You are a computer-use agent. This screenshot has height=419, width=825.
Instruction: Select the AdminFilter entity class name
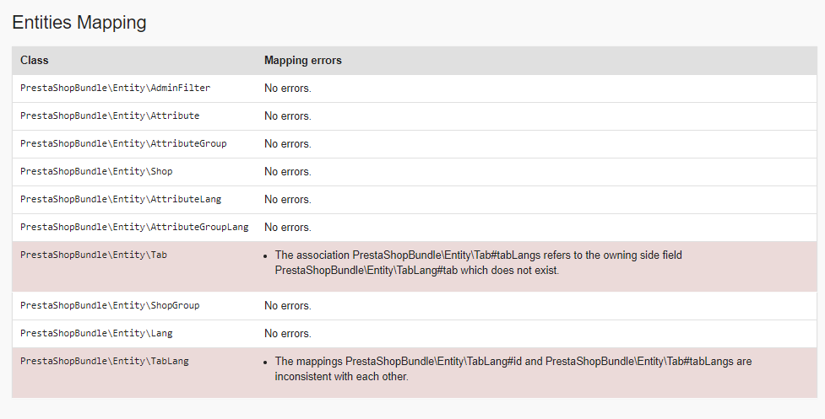tap(115, 88)
